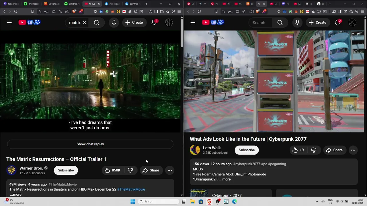The width and height of the screenshot is (367, 206).
Task: Start voice search in left YouTube window
Action: 114,23
